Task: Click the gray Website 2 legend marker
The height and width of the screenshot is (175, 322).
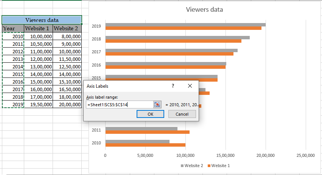Action: tap(182, 166)
